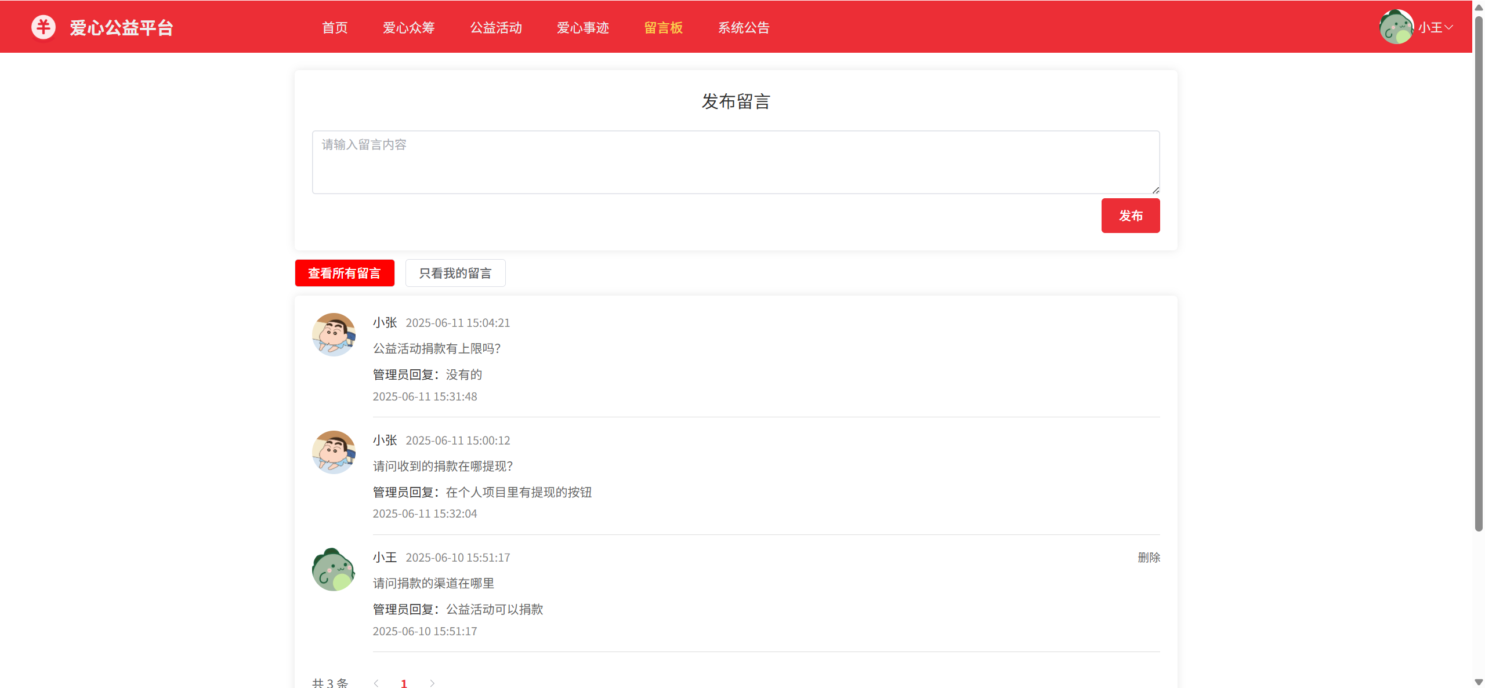Click the page vertical scrollbar thumb

click(x=1479, y=272)
